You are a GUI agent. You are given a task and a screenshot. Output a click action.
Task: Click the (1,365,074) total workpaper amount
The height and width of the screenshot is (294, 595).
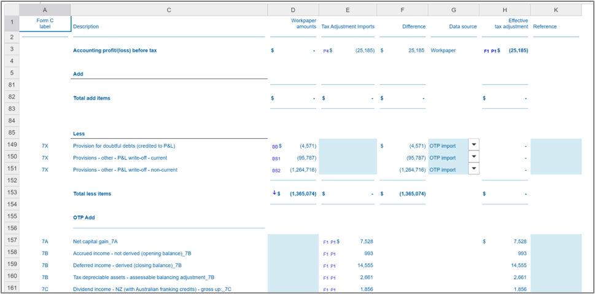coord(303,193)
